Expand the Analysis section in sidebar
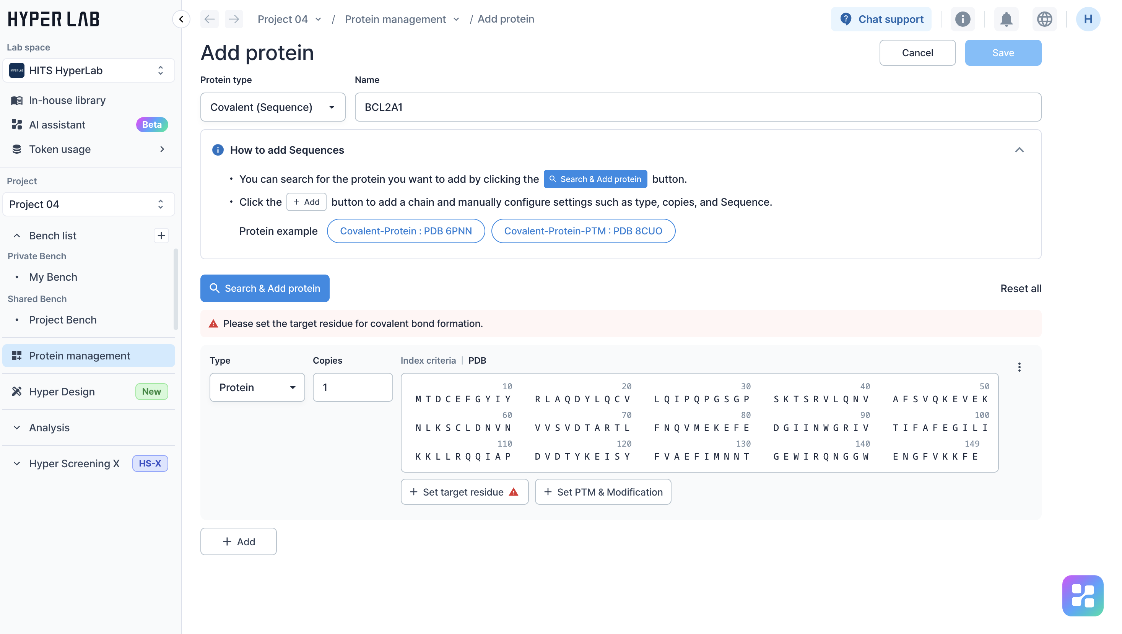 [49, 428]
